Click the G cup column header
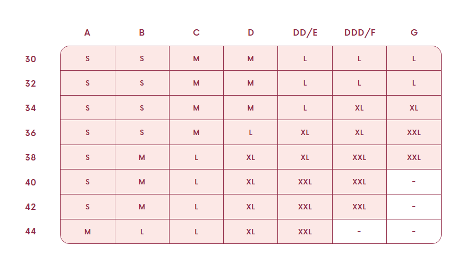The image size is (457, 254). pyautogui.click(x=414, y=32)
